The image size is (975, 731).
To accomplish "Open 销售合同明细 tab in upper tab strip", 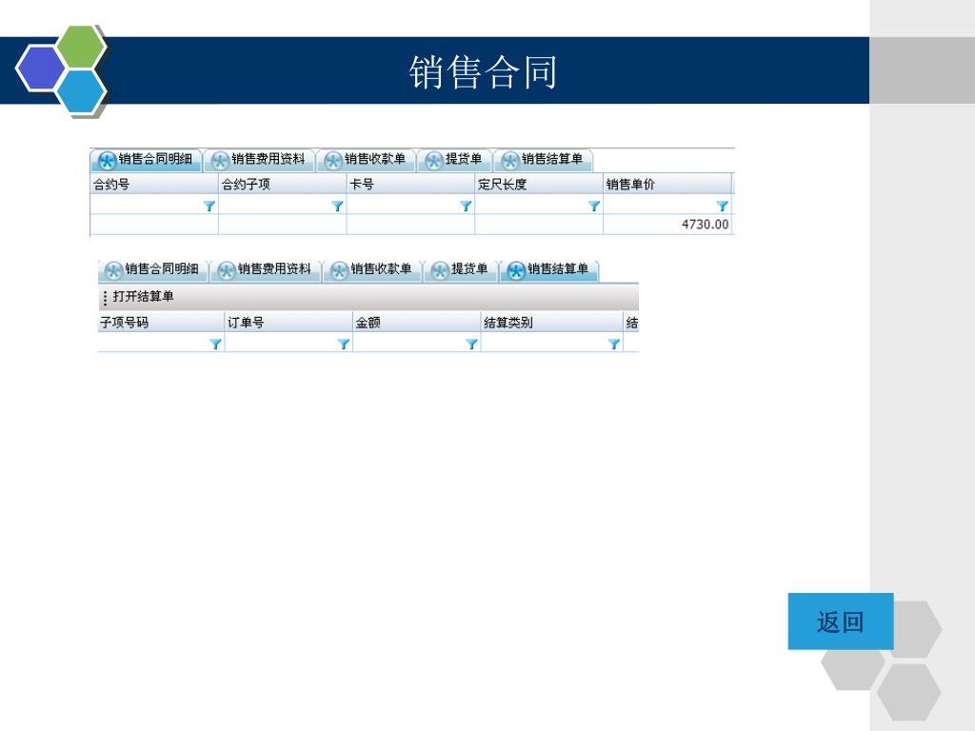I will (x=146, y=160).
